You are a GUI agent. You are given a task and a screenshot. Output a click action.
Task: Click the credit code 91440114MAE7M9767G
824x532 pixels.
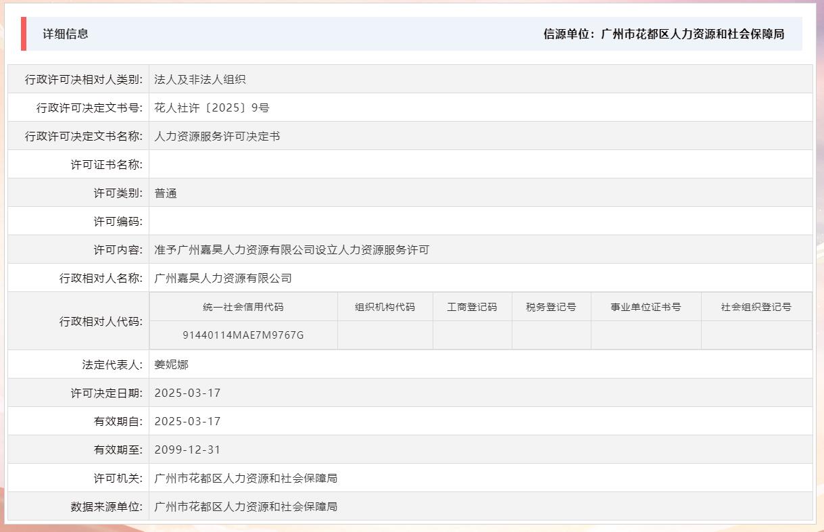pyautogui.click(x=244, y=335)
